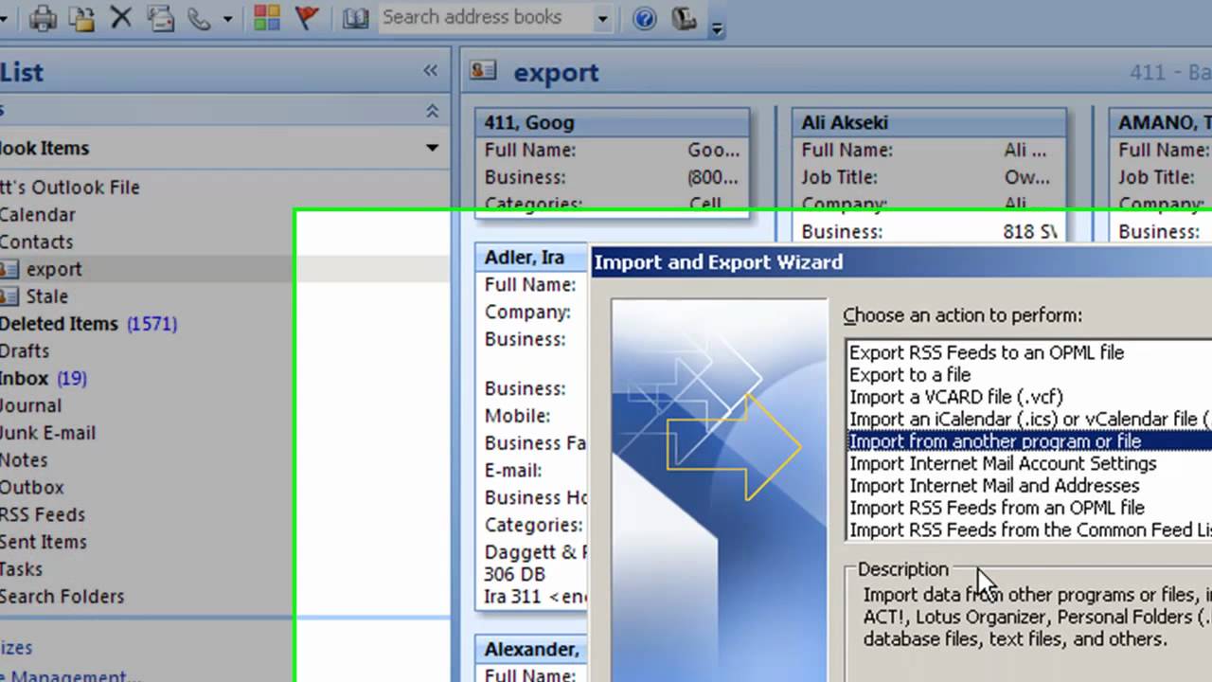
Task: Open the Address Book icon
Action: (355, 17)
